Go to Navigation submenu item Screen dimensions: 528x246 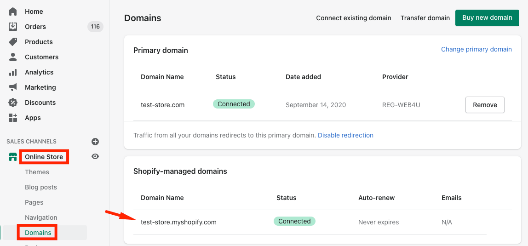click(41, 217)
